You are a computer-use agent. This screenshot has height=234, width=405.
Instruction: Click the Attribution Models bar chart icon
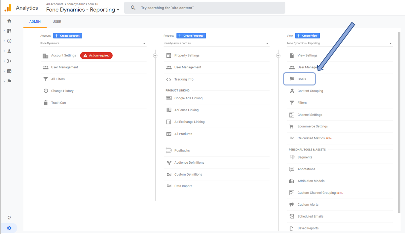click(x=291, y=181)
